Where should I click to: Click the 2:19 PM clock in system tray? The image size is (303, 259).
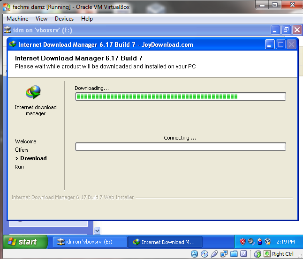(x=286, y=242)
